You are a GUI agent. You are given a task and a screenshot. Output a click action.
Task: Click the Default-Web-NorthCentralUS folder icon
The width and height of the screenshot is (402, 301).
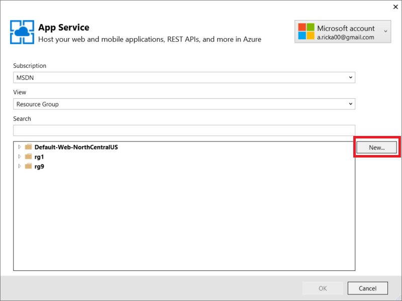click(x=28, y=146)
